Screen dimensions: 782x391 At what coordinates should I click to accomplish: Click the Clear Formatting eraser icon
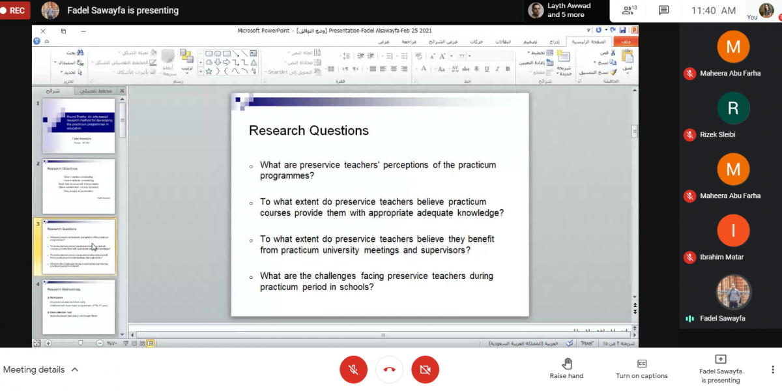click(418, 56)
